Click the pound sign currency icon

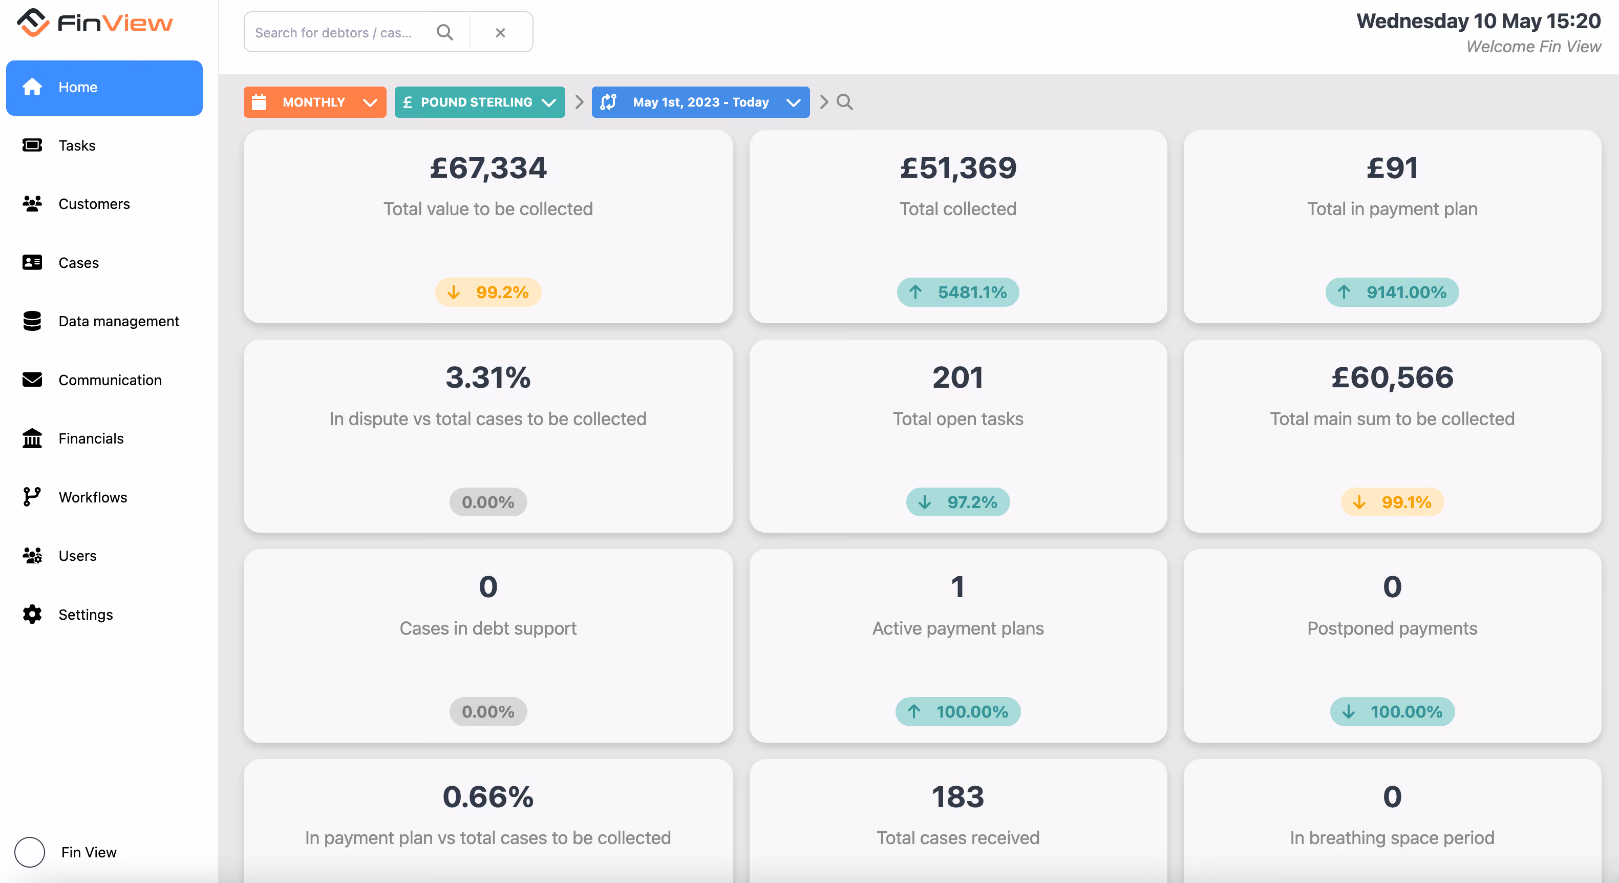click(x=407, y=102)
